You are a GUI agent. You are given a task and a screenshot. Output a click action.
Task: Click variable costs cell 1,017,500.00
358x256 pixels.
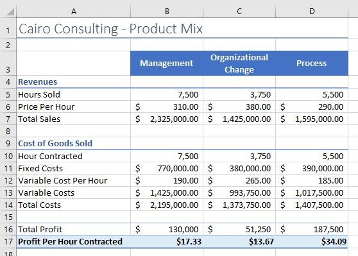[312, 192]
